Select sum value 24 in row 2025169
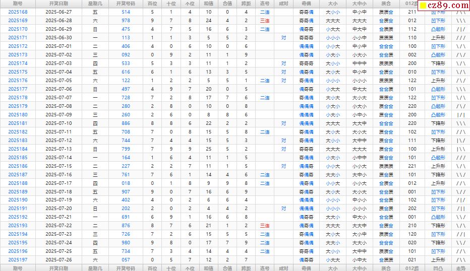 209,21
